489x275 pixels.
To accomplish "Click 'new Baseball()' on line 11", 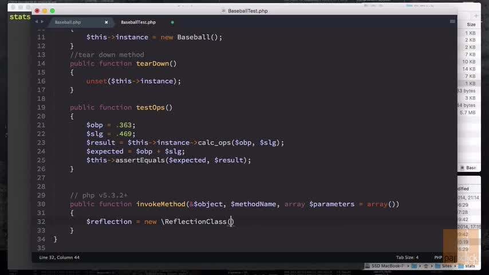I will [189, 37].
